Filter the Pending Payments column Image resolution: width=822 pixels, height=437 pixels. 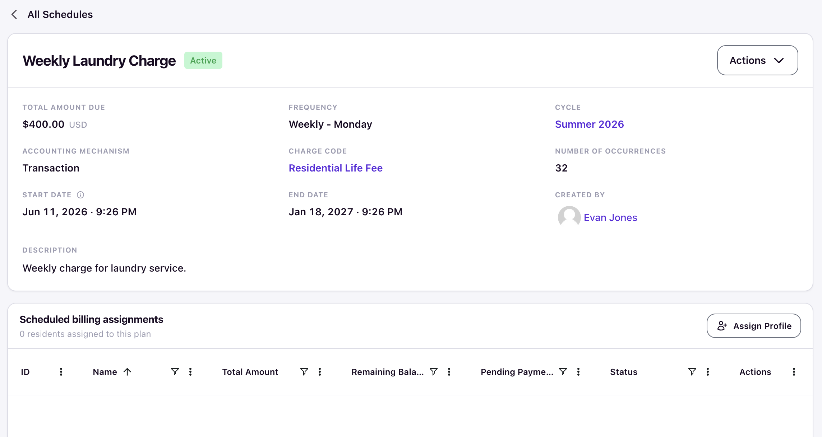coord(563,372)
